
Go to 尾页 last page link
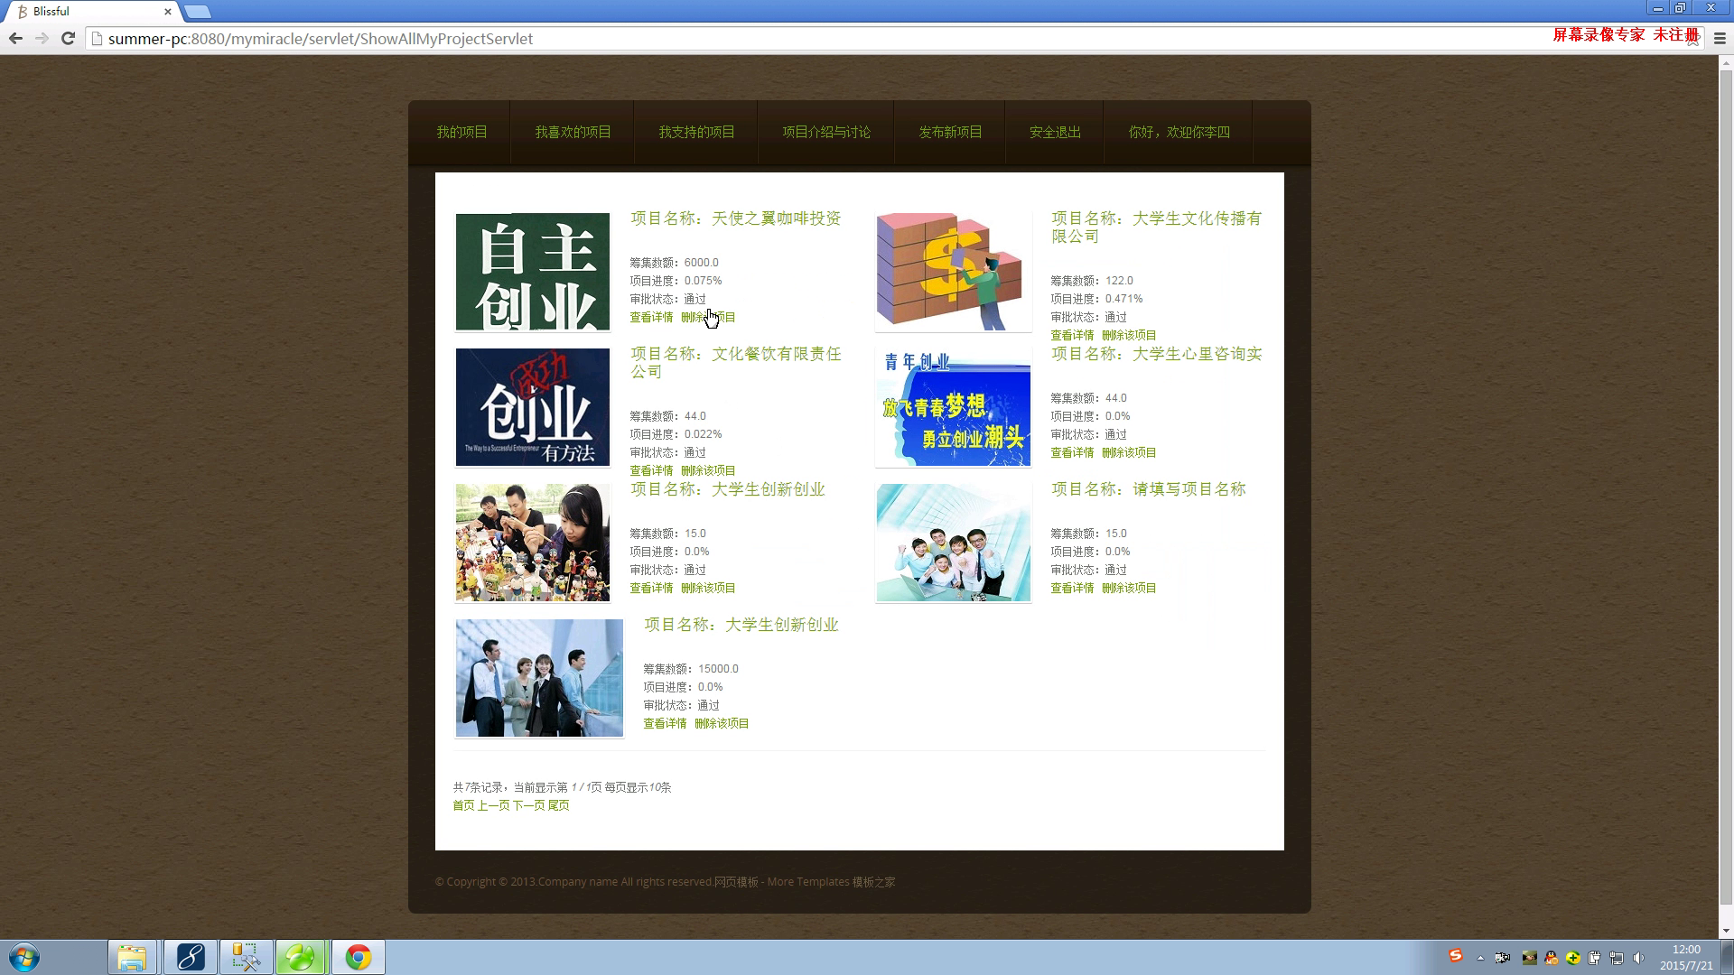558,805
